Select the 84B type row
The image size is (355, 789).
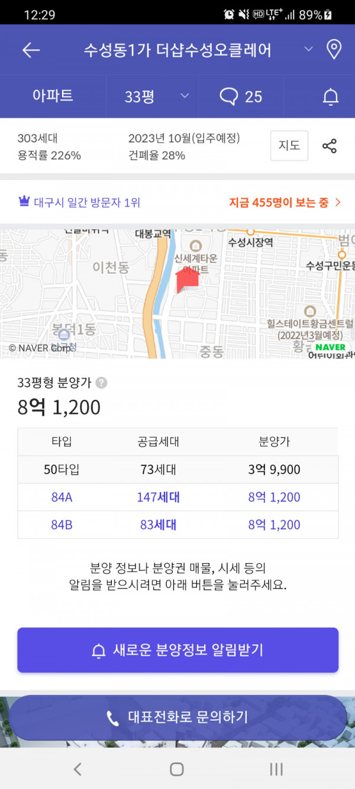[178, 525]
